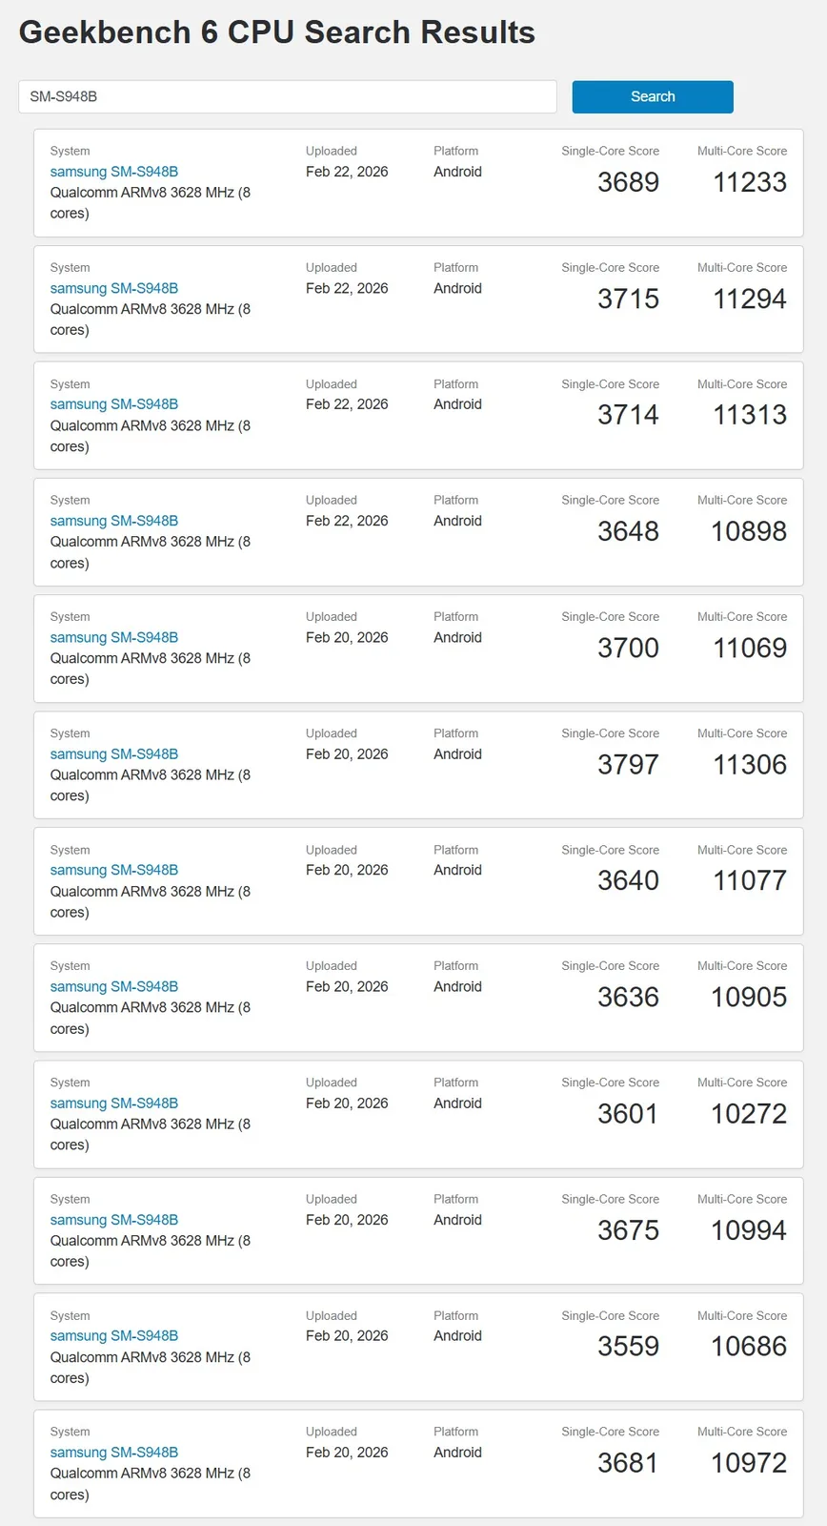The height and width of the screenshot is (1526, 827).
Task: Open samsung SM-S948B entry scoring 10272 multi-core
Action: pyautogui.click(x=114, y=1103)
